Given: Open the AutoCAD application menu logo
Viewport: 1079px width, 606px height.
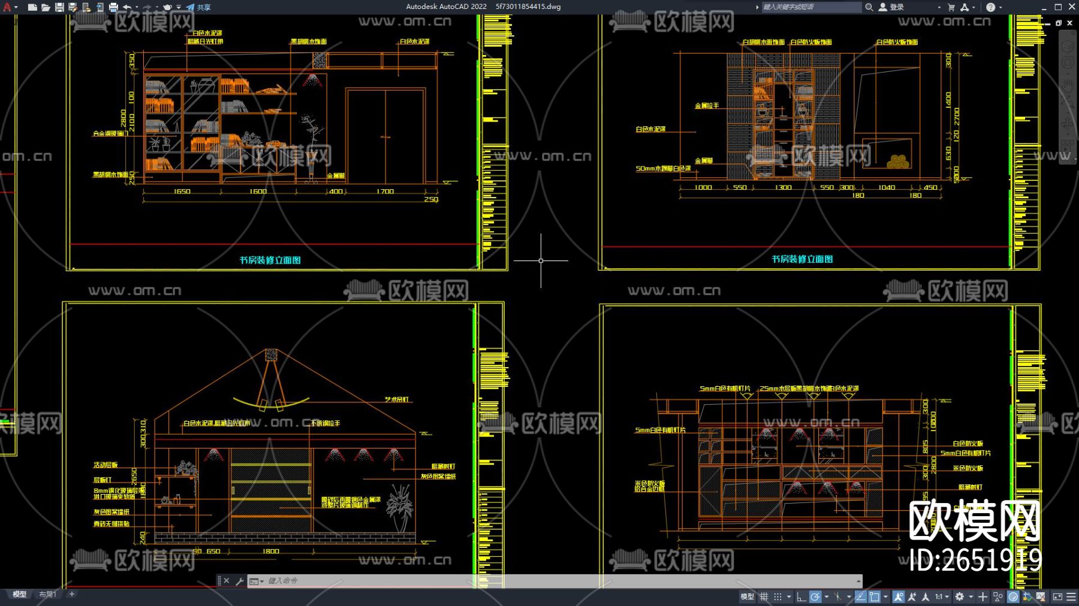Looking at the screenshot, I should coord(7,7).
